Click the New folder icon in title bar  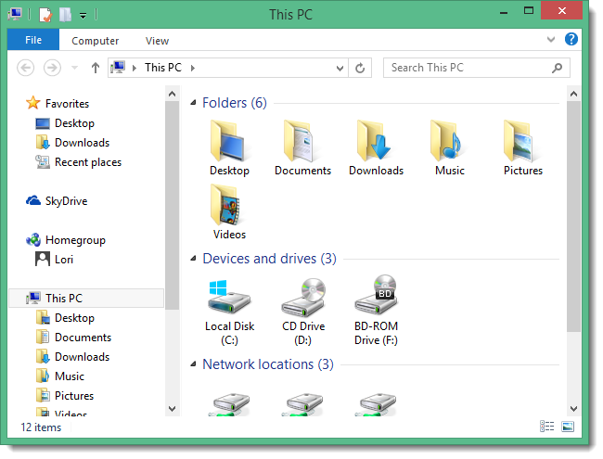pos(65,15)
